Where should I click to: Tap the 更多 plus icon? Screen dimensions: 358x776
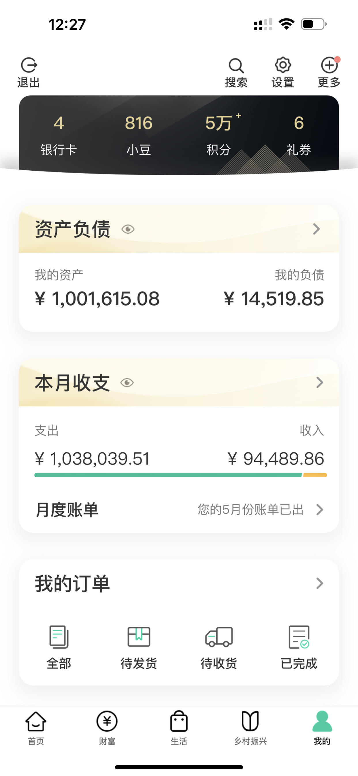coord(329,65)
